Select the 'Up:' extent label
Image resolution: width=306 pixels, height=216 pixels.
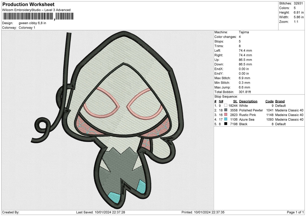[217, 60]
